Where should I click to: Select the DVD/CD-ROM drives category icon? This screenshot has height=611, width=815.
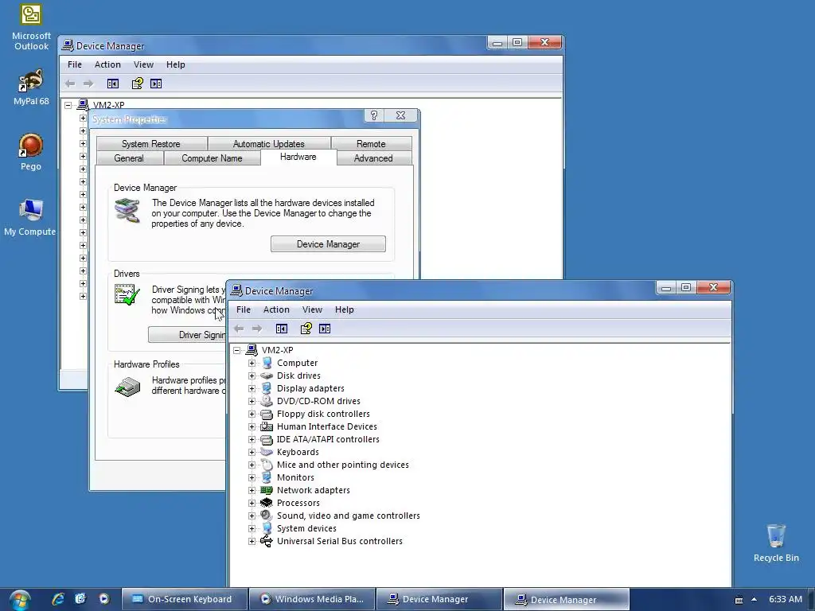tap(267, 401)
